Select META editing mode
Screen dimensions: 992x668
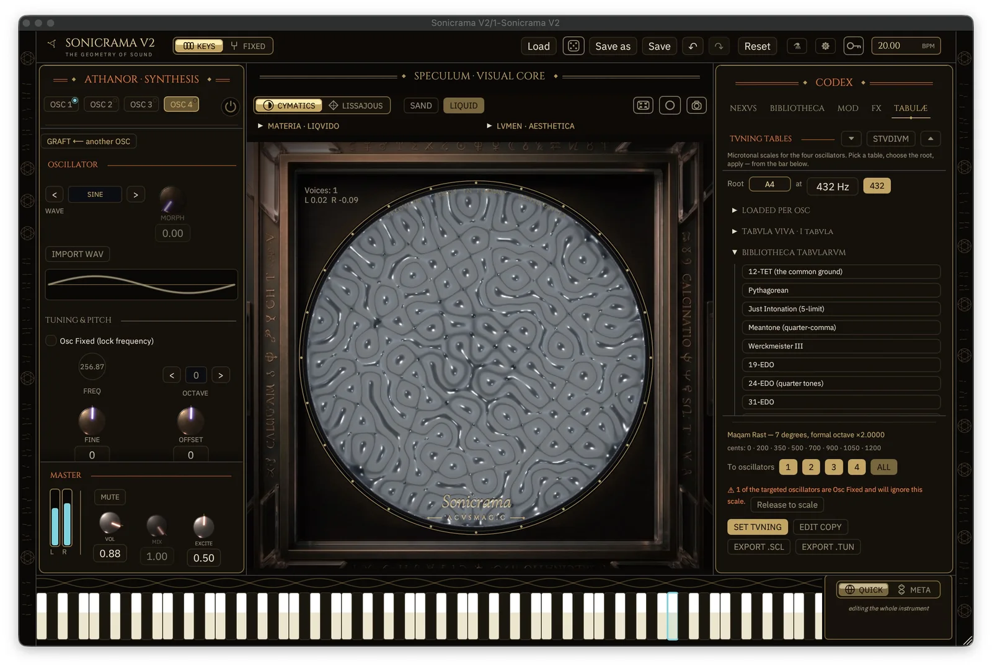pos(914,590)
